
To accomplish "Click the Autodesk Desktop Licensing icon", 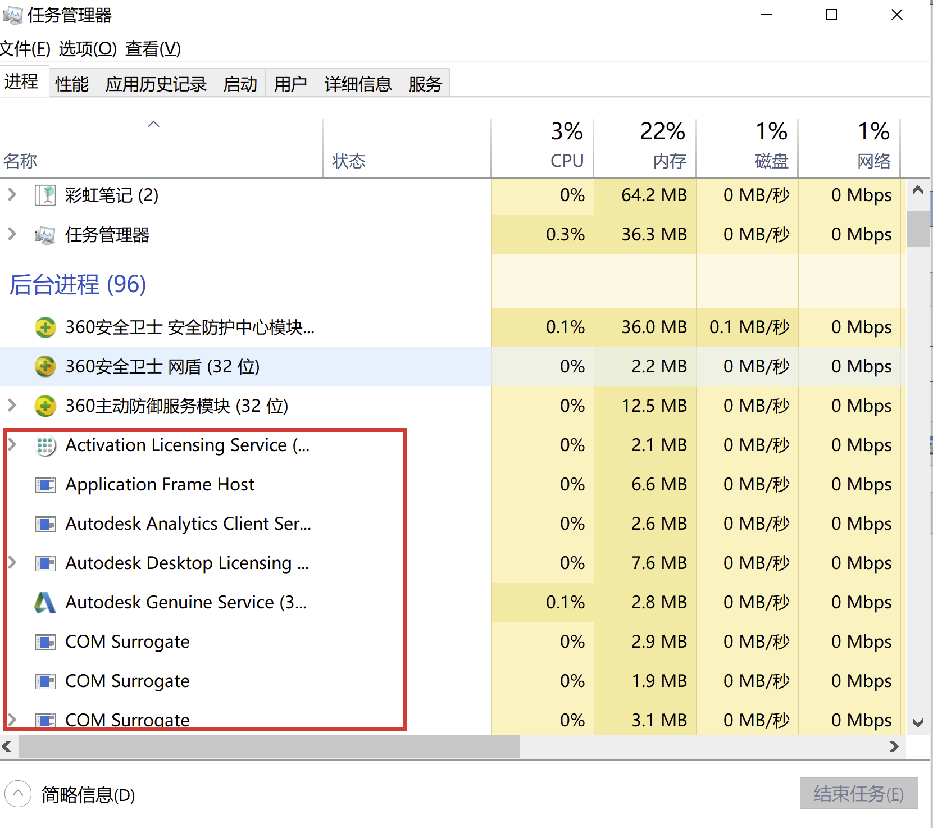I will point(45,563).
